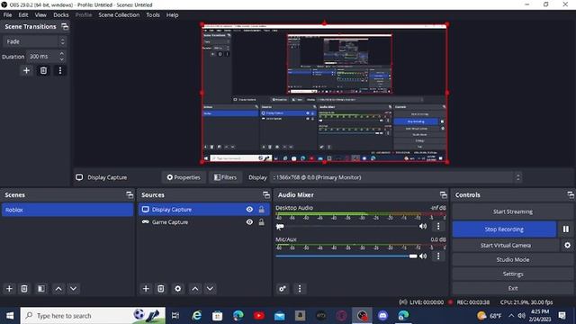Open Desktop Audio options menu
576x324 pixels.
[x=438, y=226]
